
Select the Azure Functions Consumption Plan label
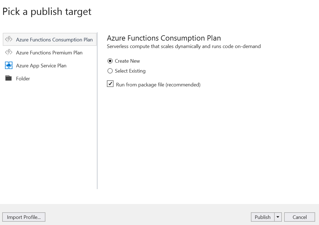pos(54,39)
